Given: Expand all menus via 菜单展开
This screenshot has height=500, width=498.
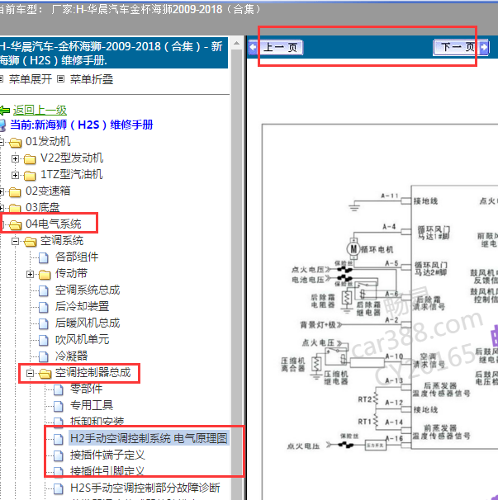Looking at the screenshot, I should point(30,79).
